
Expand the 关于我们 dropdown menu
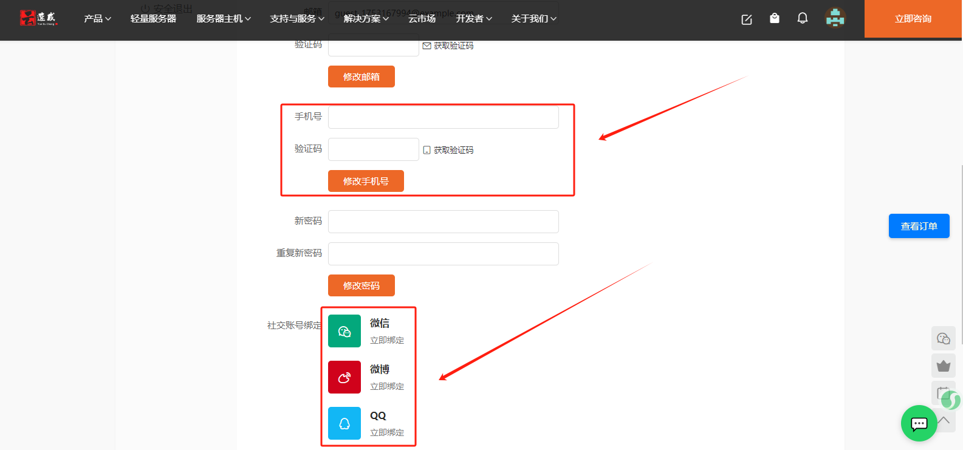[533, 19]
